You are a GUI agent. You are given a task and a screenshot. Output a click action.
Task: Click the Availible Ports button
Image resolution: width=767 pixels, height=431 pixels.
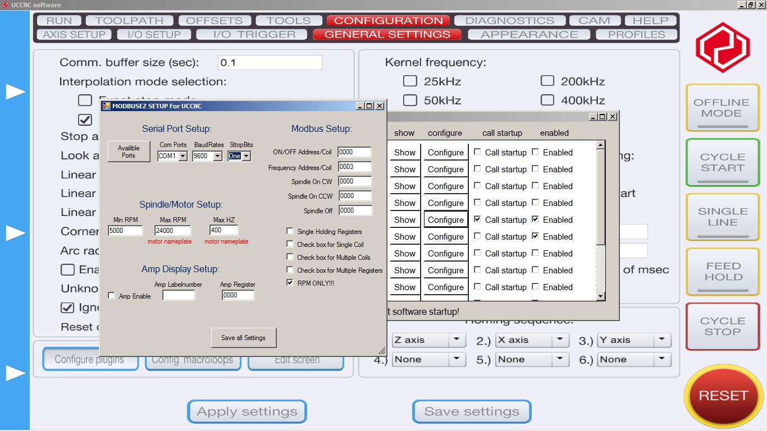tap(129, 152)
